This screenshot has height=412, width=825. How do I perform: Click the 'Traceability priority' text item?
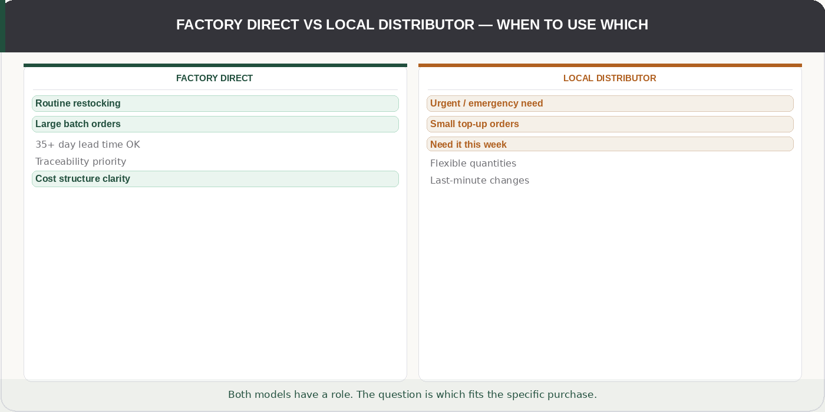pos(81,161)
